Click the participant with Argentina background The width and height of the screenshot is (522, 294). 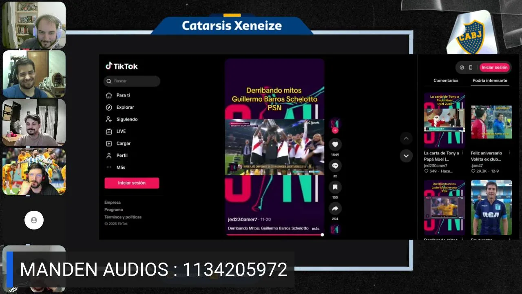[x=34, y=171]
